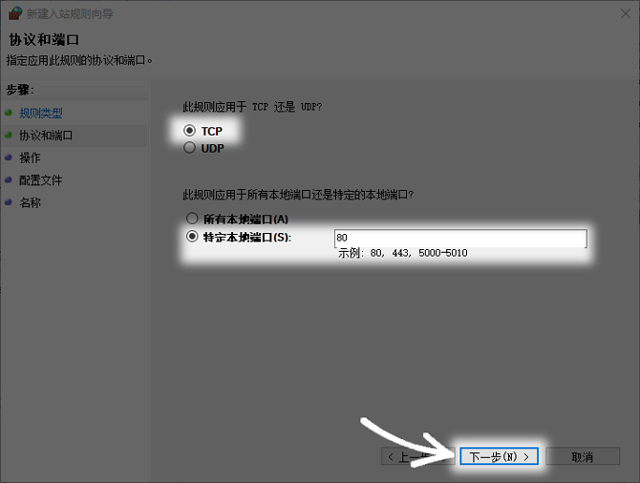This screenshot has width=640, height=483.
Task: Click the firewall wizard title icon
Action: click(15, 13)
